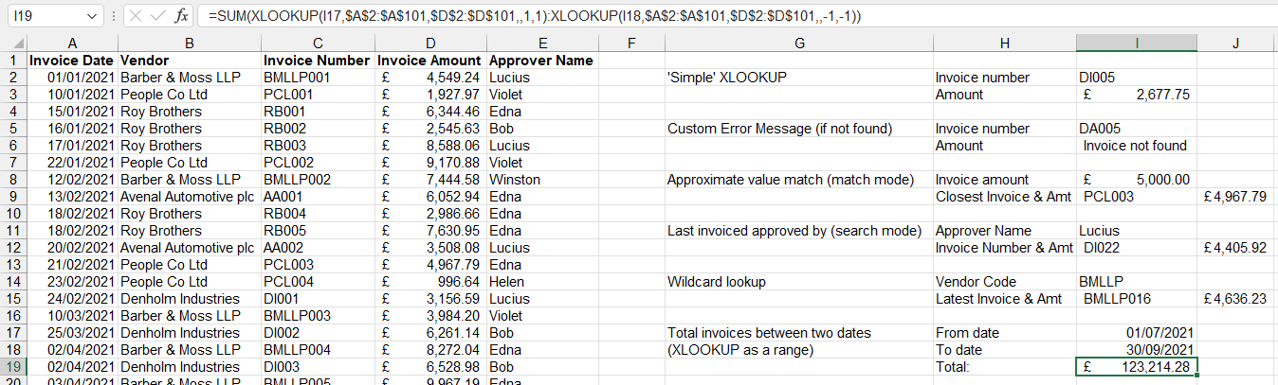The image size is (1278, 385).
Task: Select the row 8 header
Action: coord(13,180)
